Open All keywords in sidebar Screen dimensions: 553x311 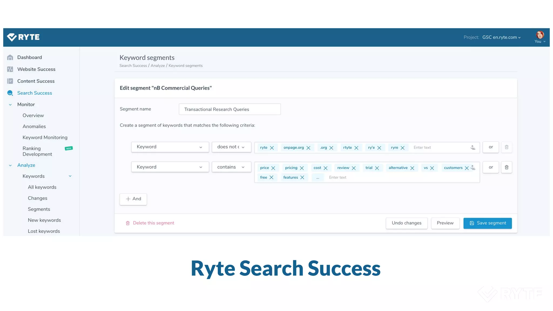(x=42, y=187)
